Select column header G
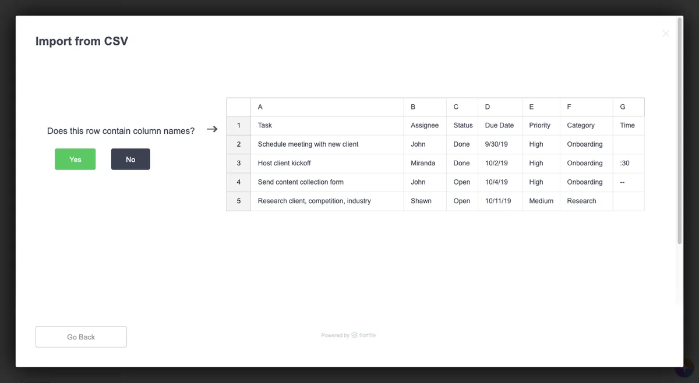699x383 pixels. point(628,107)
